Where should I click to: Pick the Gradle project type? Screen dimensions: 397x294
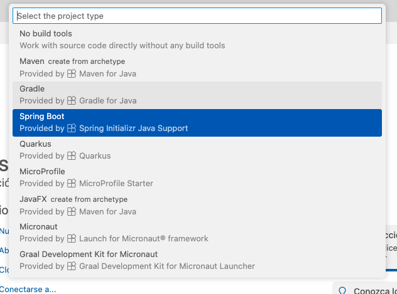pos(197,95)
